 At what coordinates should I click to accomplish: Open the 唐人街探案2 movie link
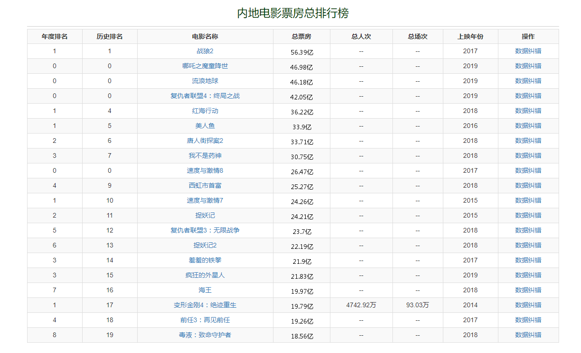(x=205, y=141)
